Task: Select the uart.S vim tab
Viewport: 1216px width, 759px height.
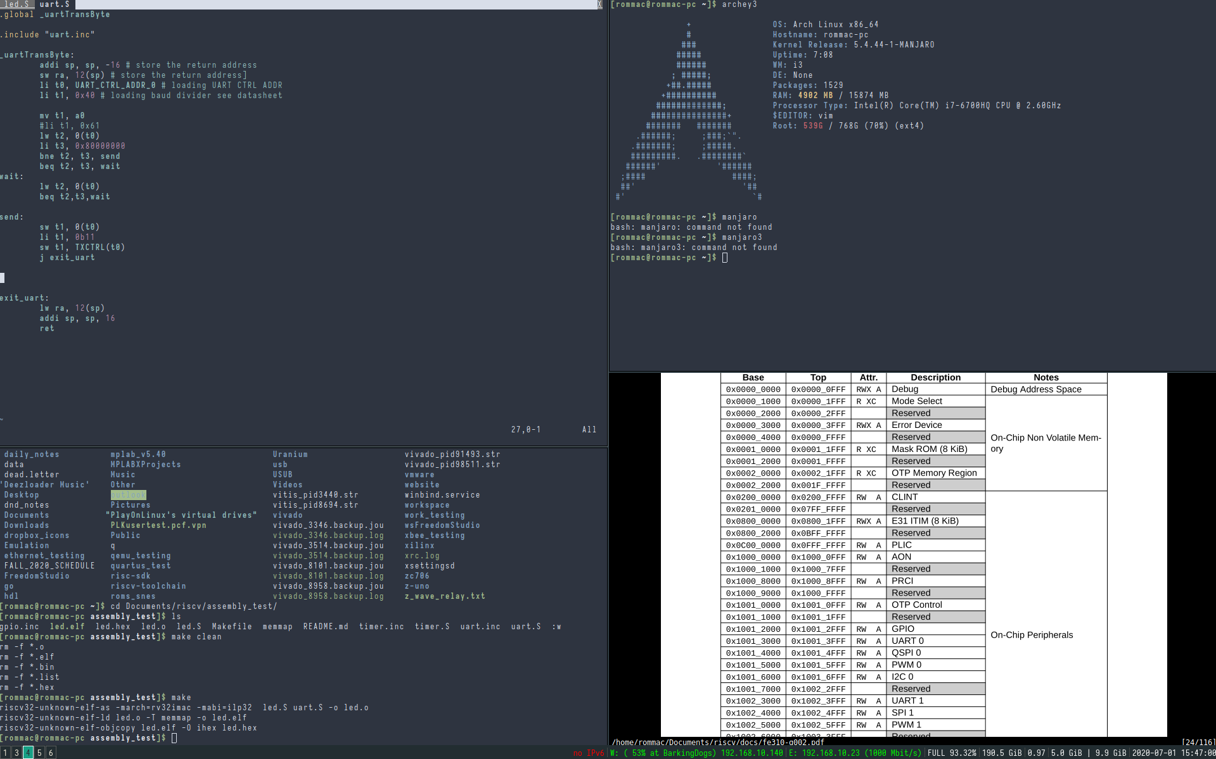Action: (54, 4)
